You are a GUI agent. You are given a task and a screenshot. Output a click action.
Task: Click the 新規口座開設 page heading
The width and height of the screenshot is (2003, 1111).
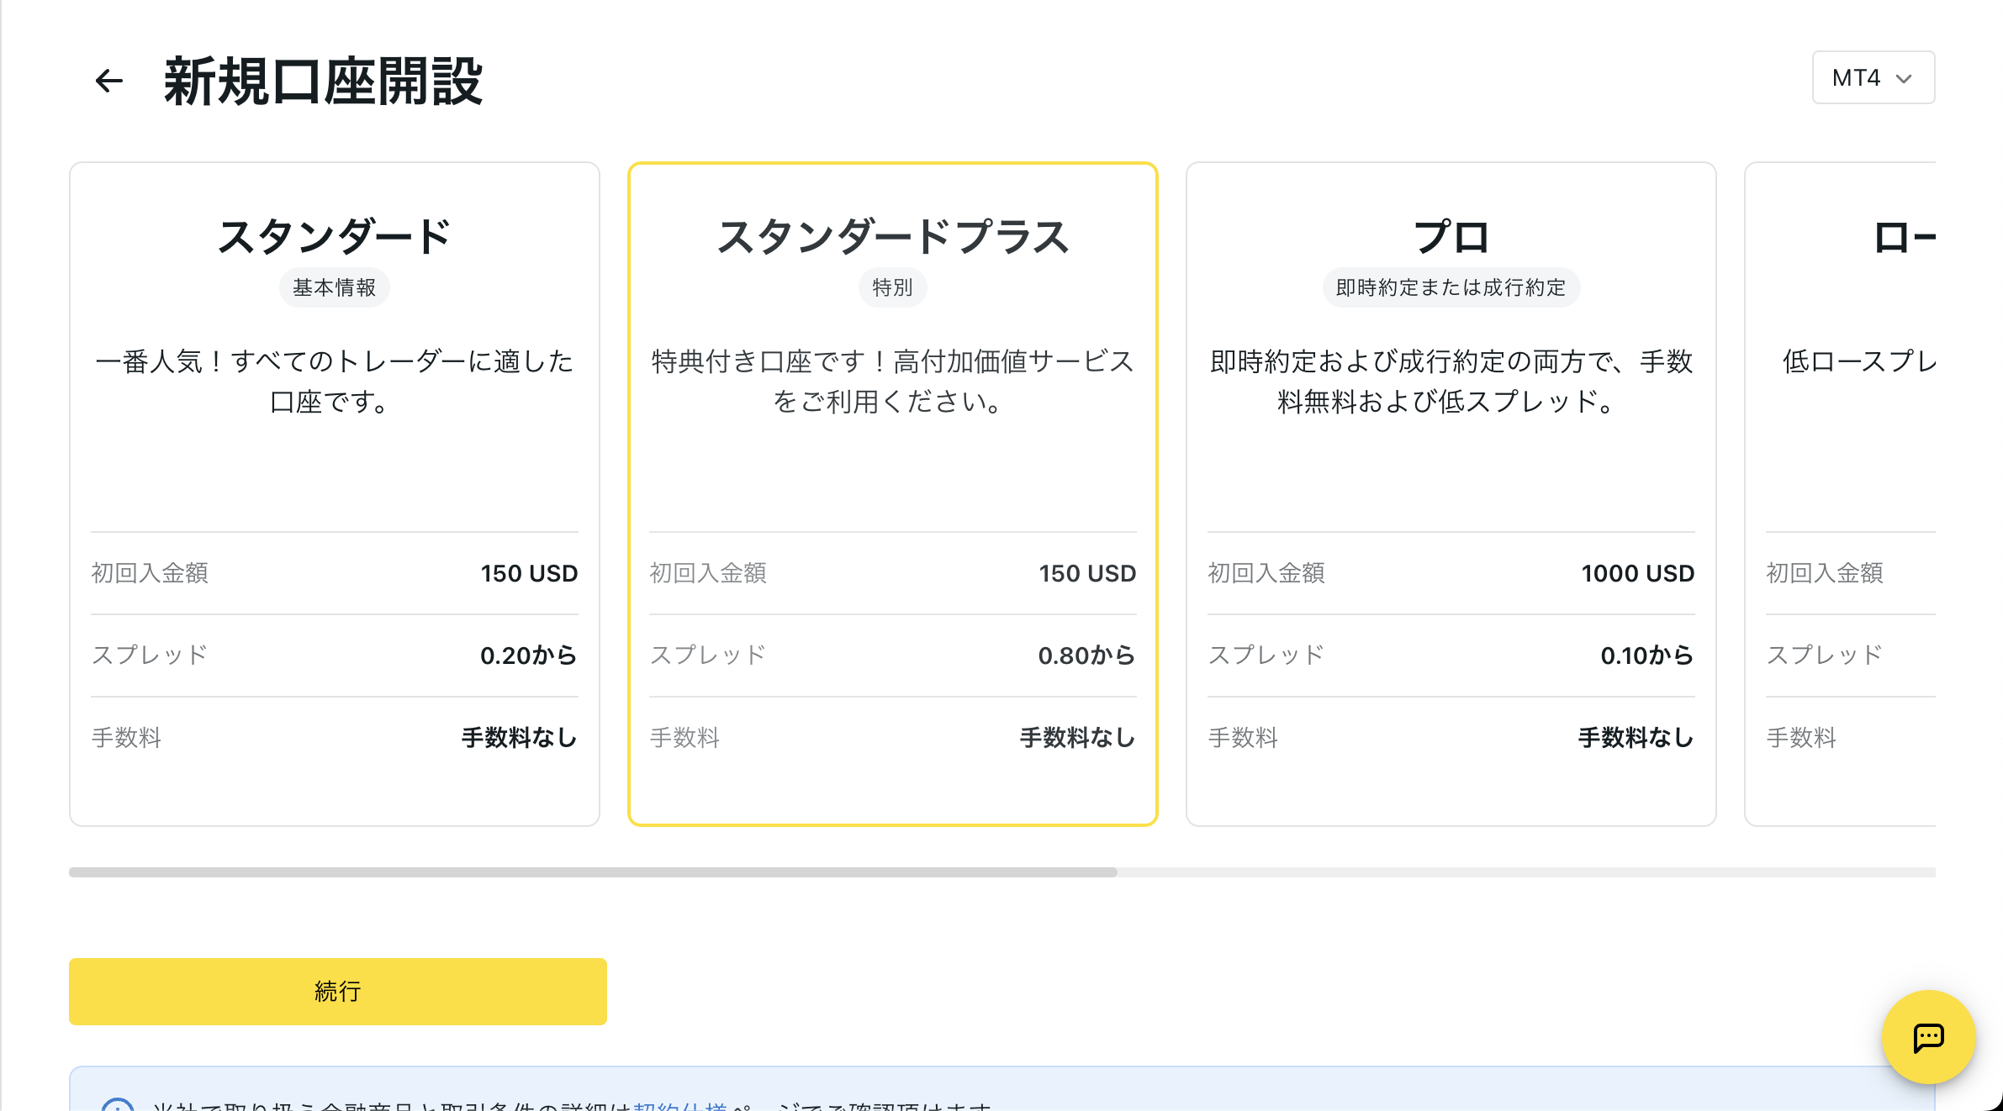(323, 82)
